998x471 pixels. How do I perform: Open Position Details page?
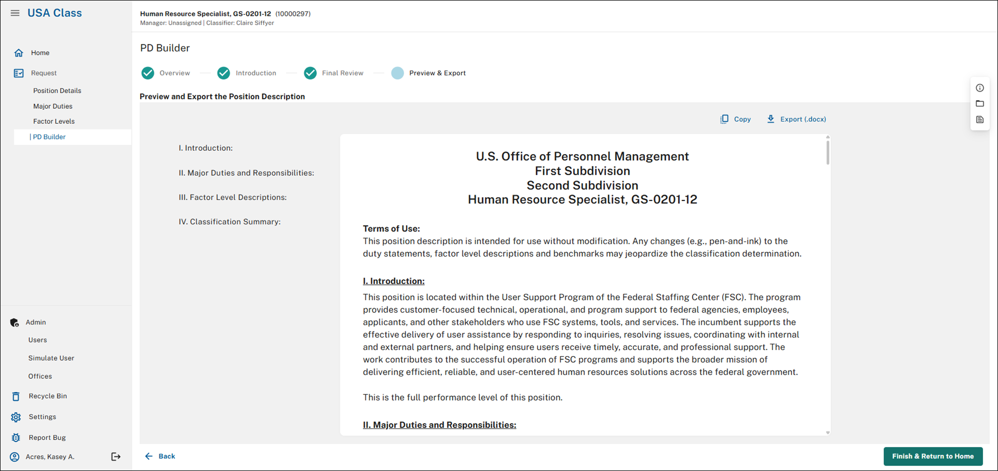[x=57, y=91]
